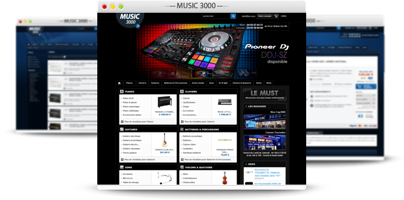The height and width of the screenshot is (200, 404).
Task: Open the Must navigation tab
Action: click(269, 83)
